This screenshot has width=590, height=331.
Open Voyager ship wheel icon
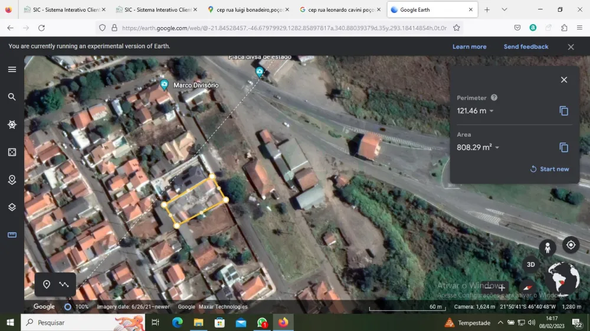(x=12, y=125)
